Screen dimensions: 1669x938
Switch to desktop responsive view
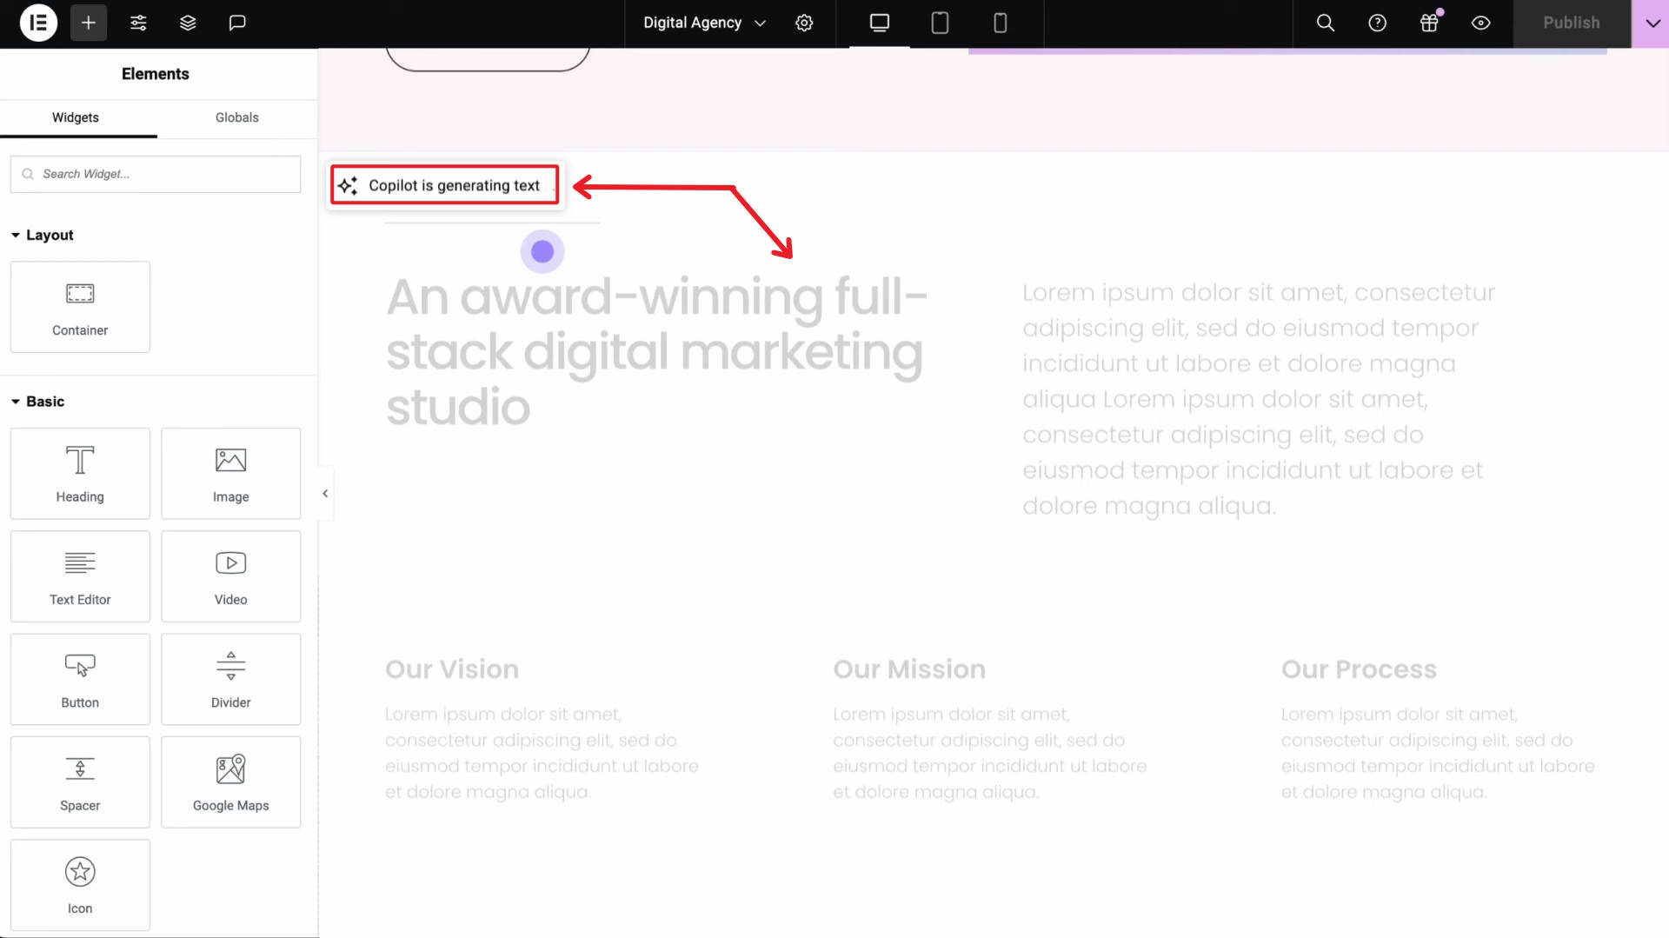[x=879, y=23]
